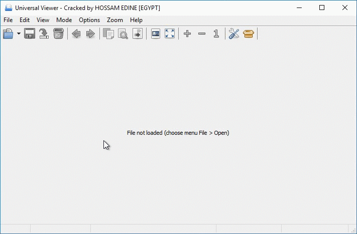The width and height of the screenshot is (357, 234).
Task: Click the Rename file toolbar icon
Action: tap(44, 34)
